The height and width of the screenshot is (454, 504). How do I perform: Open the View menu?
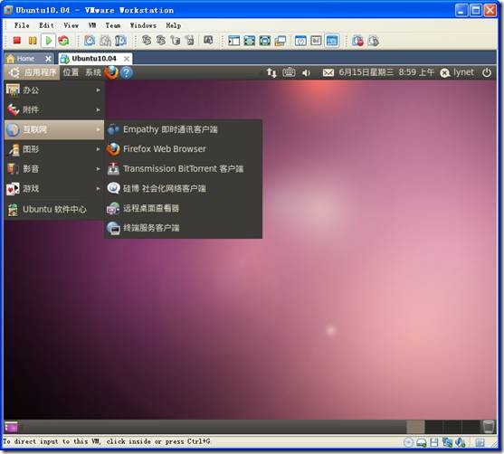point(71,25)
